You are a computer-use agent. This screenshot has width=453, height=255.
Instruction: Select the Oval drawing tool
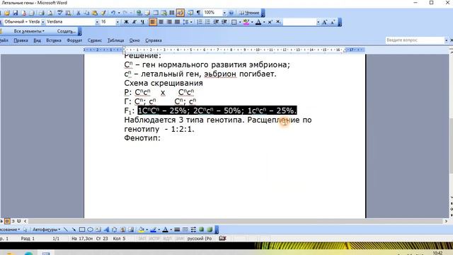point(90,229)
